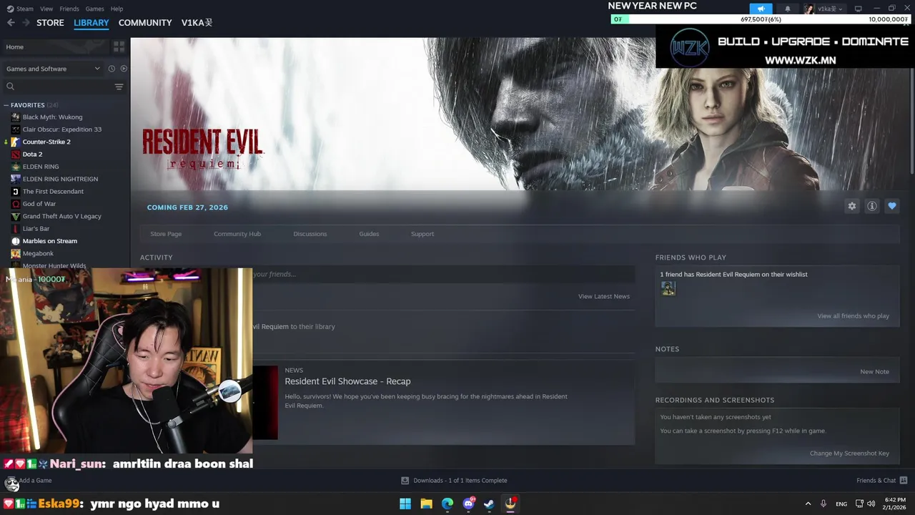Toggle the ready-to-play filter icon
Viewport: 915px width, 515px height.
click(124, 69)
